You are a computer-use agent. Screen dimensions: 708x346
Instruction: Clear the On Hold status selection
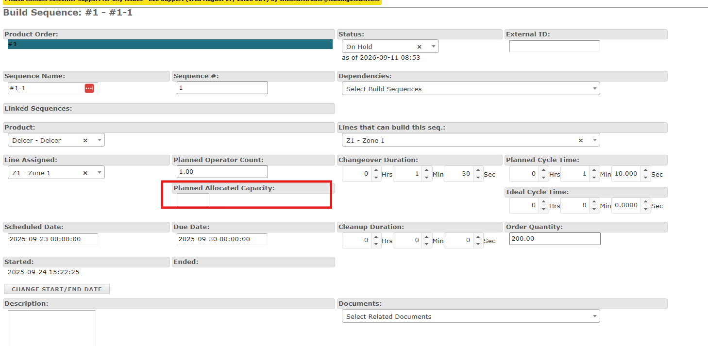click(x=420, y=47)
